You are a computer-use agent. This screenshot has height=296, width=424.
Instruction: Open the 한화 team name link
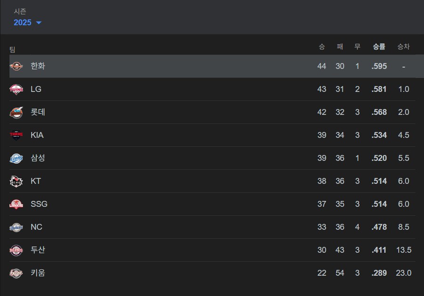pos(38,66)
